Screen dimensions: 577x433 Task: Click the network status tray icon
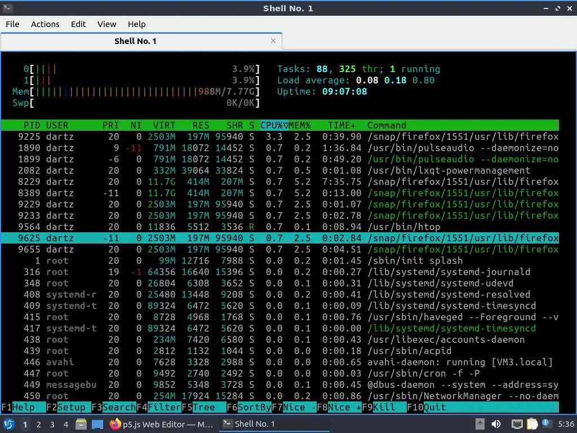coord(517,424)
